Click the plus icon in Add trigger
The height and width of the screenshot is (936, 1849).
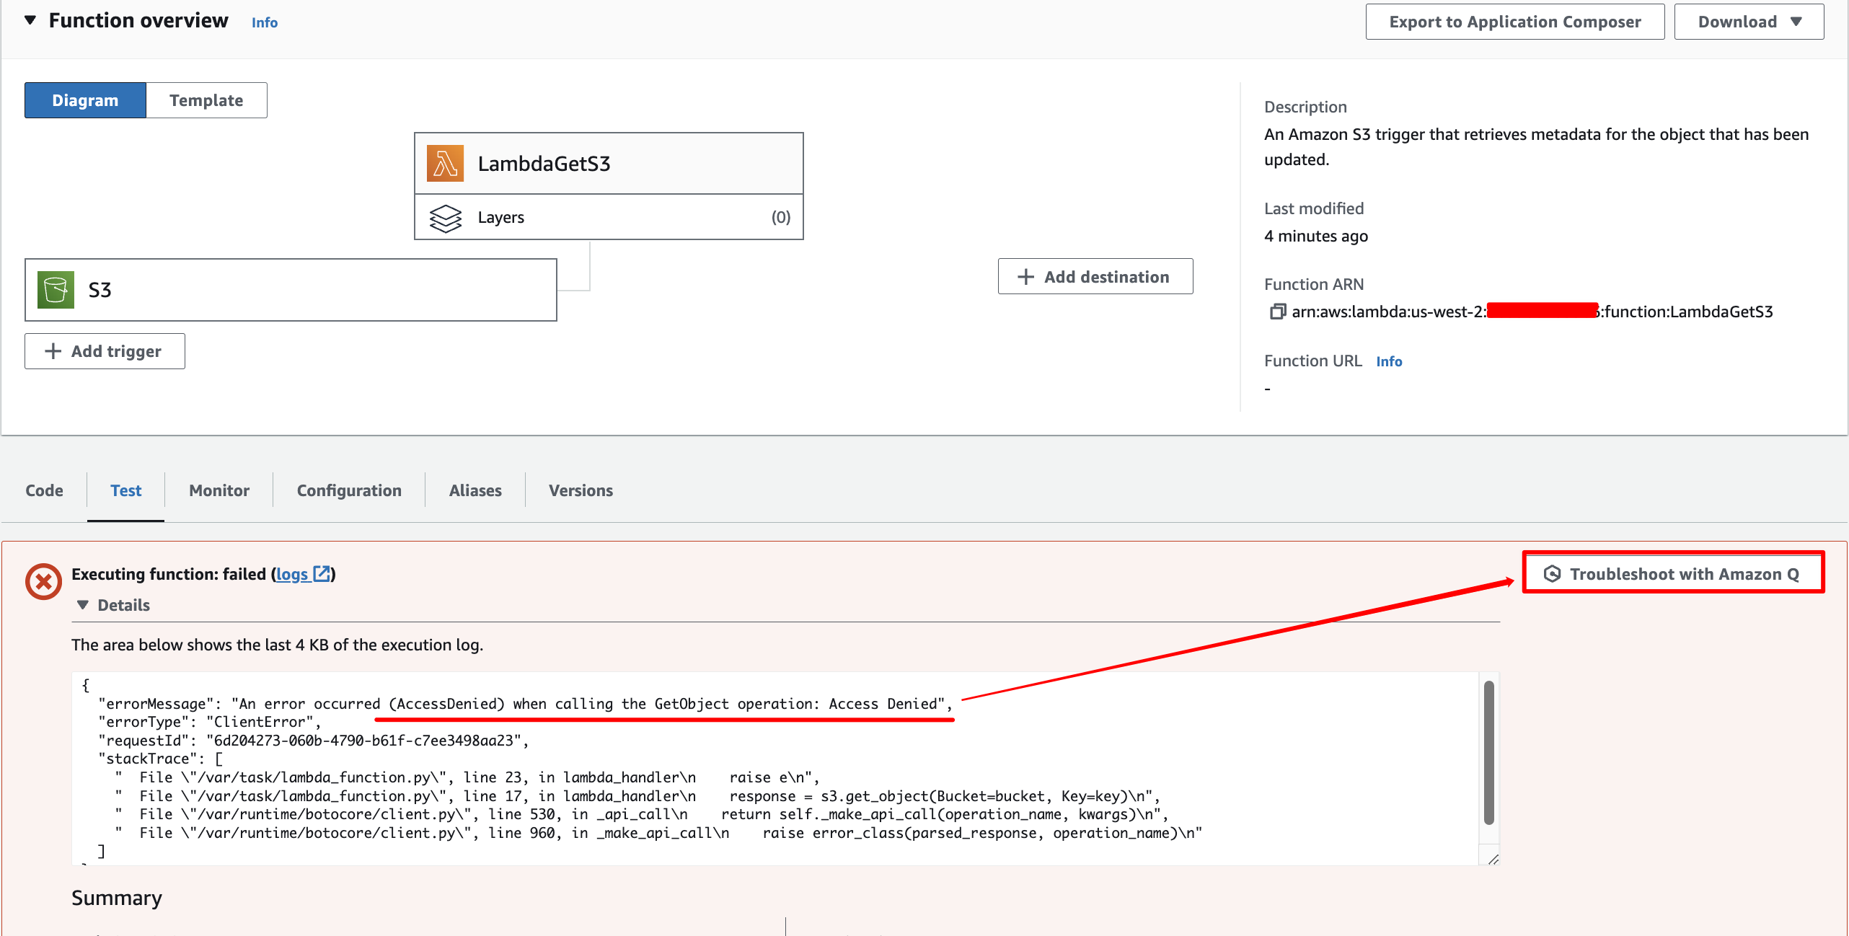53,351
